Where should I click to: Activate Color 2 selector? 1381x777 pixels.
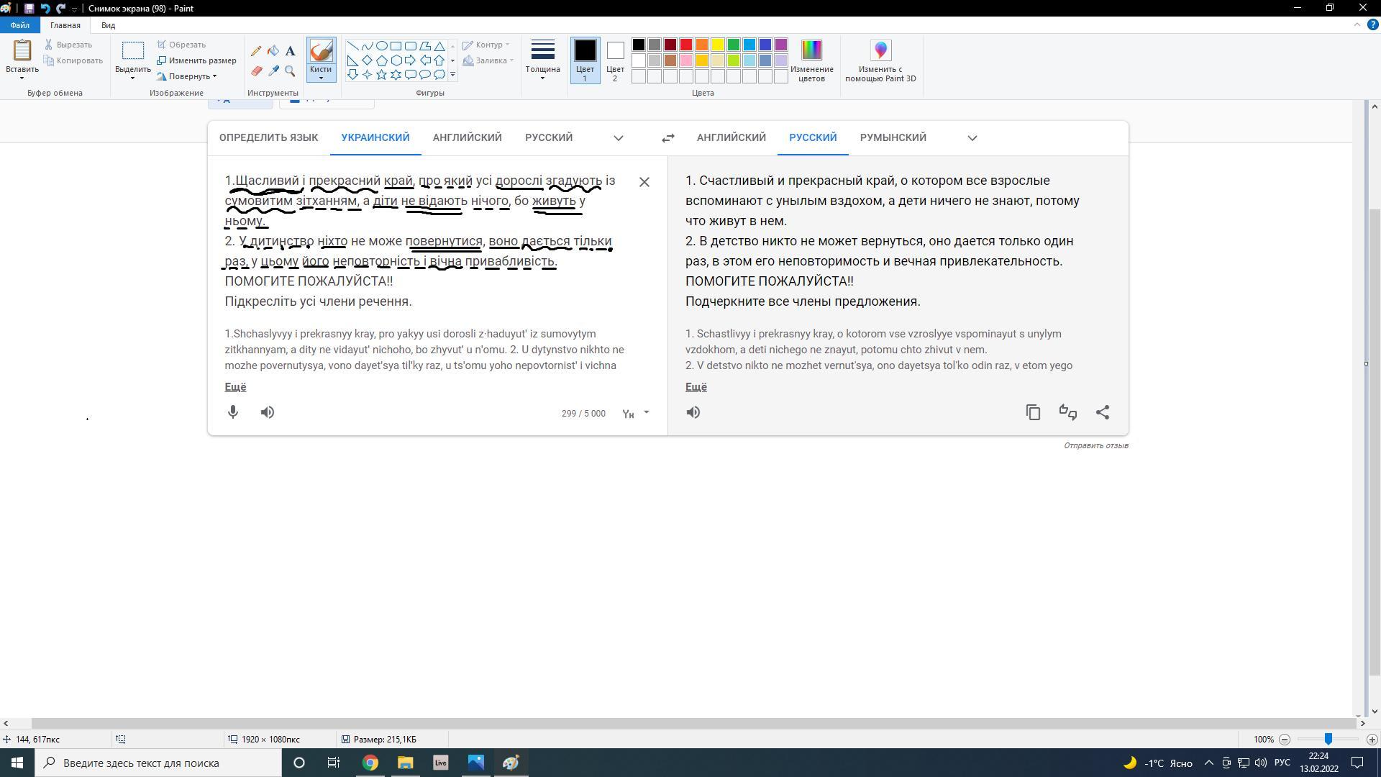pyautogui.click(x=615, y=60)
